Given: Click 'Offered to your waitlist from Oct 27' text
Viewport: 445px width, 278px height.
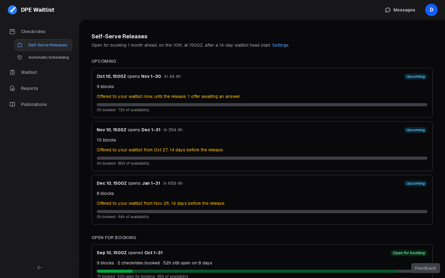Looking at the screenshot, I should point(160,150).
